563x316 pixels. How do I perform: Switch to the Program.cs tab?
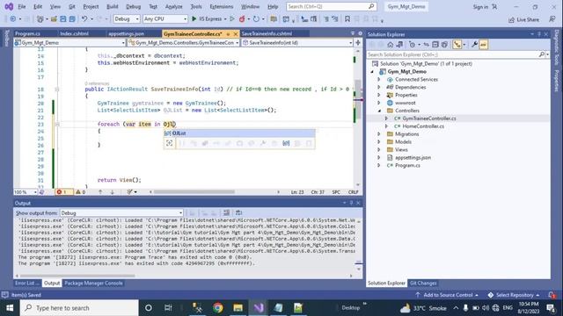(x=27, y=33)
